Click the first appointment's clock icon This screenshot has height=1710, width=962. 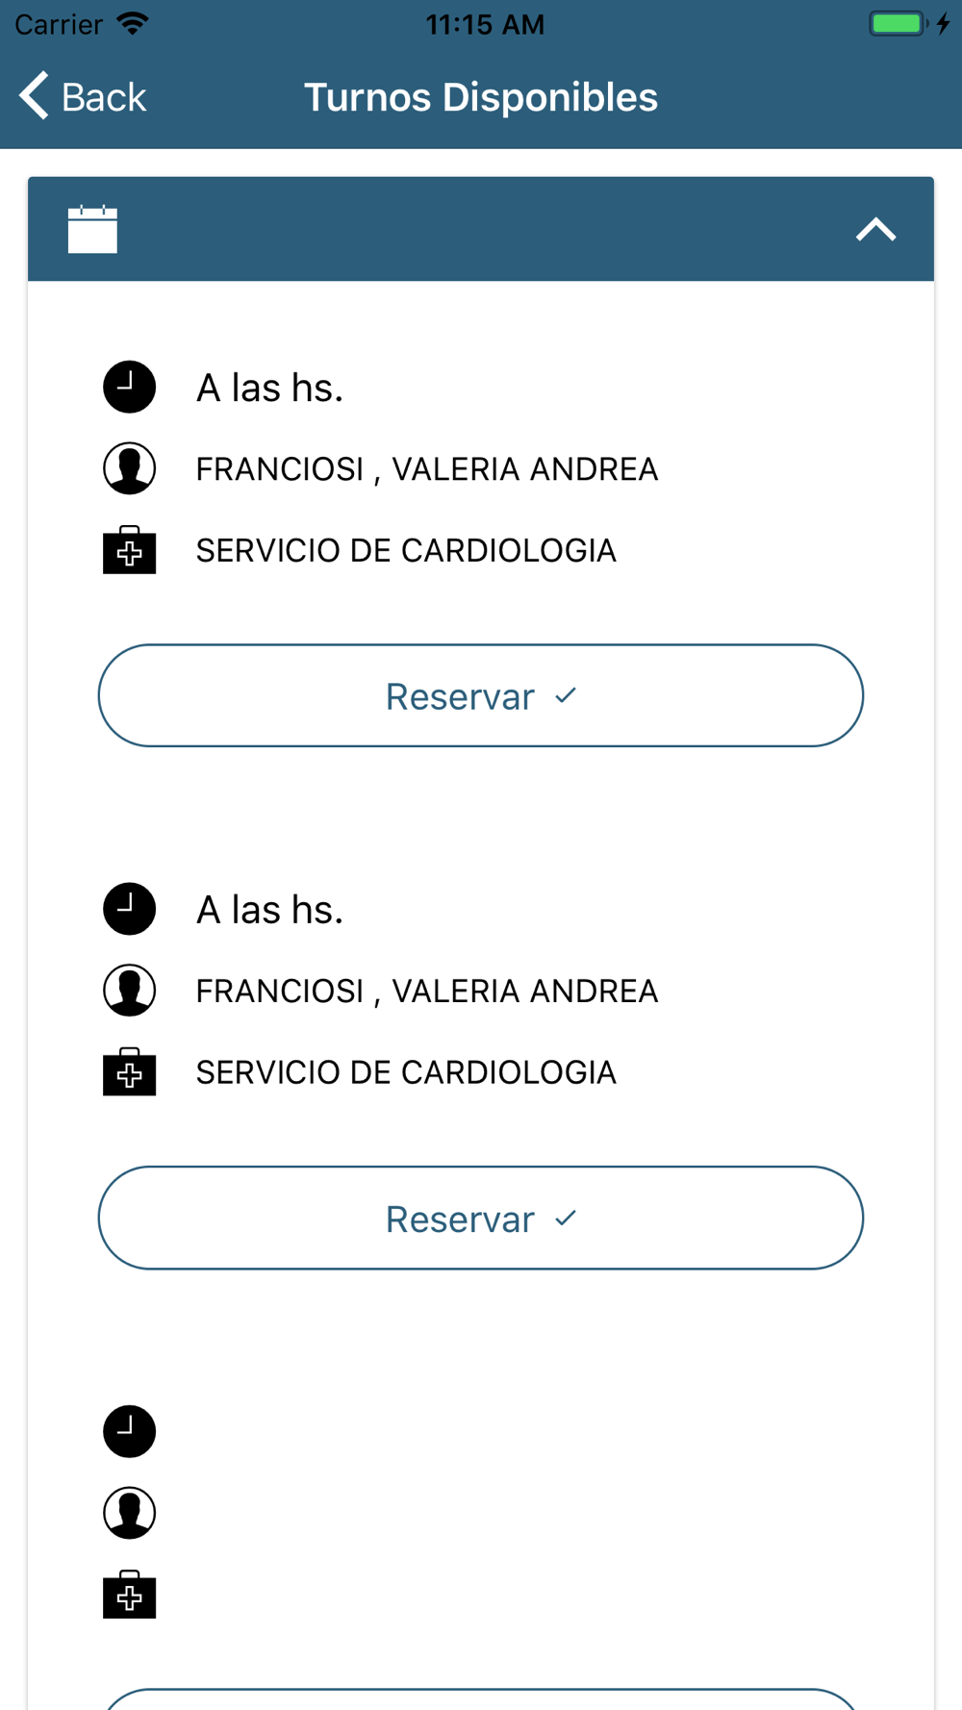coord(129,387)
